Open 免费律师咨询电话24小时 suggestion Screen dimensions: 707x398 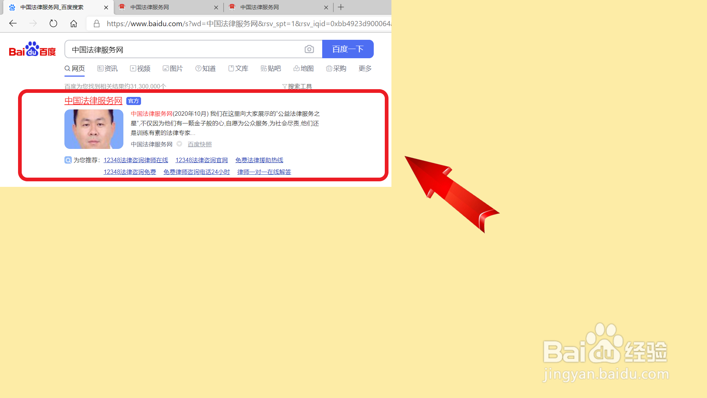pyautogui.click(x=197, y=172)
